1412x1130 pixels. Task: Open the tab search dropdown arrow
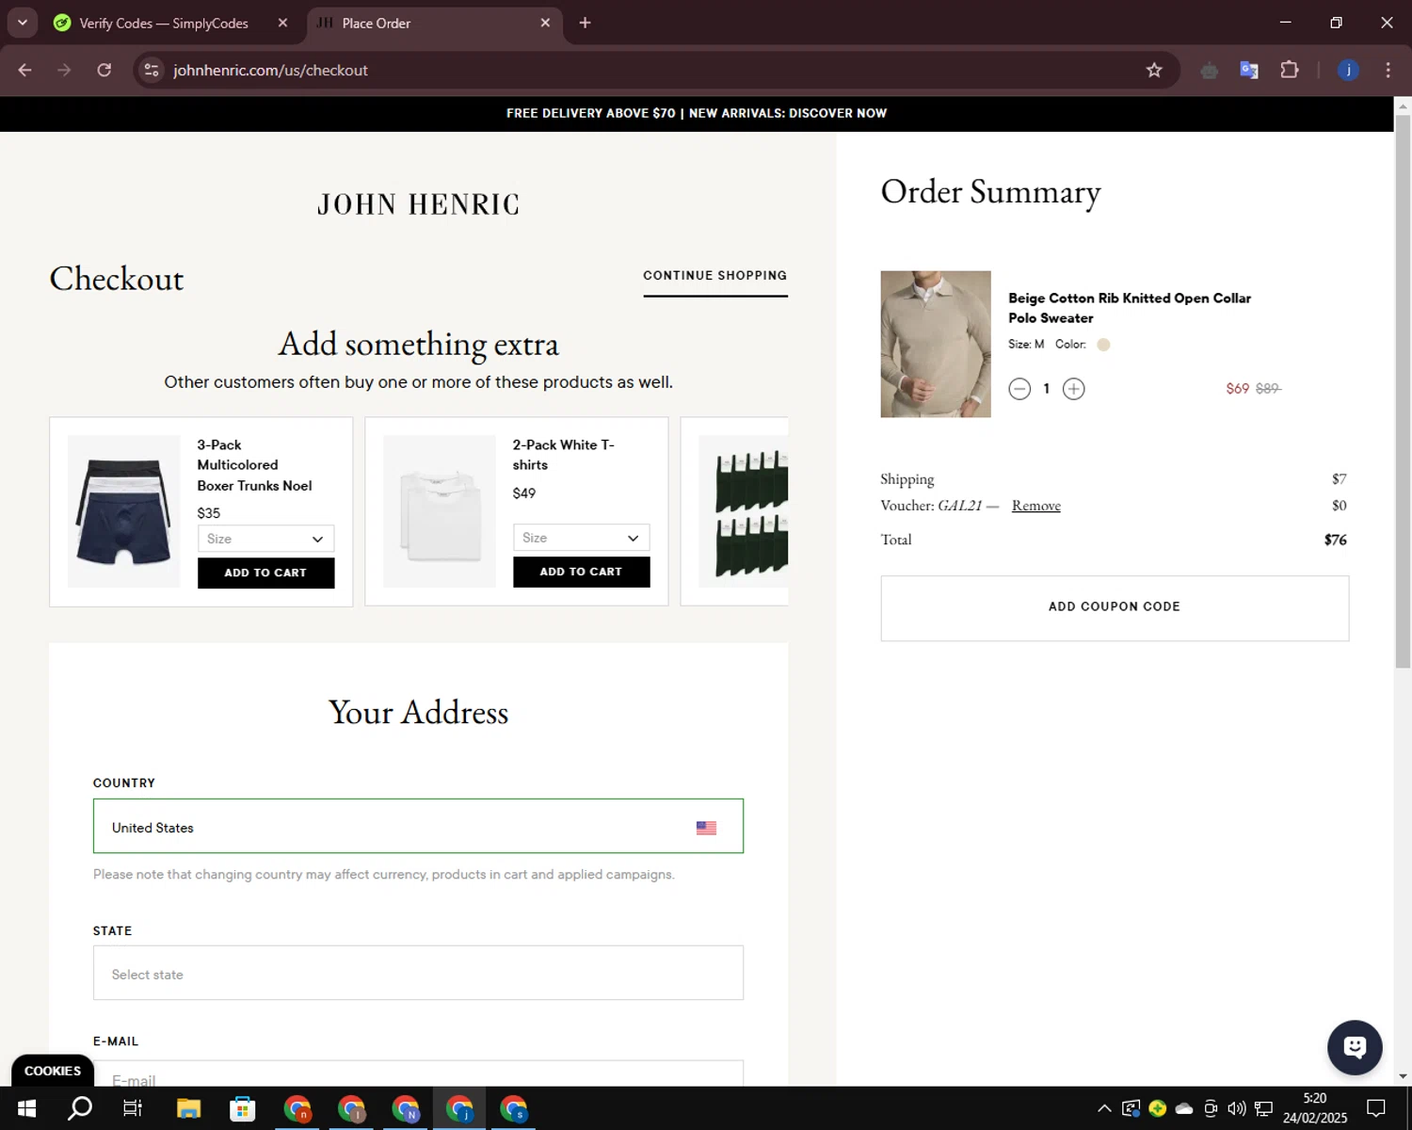tap(23, 23)
